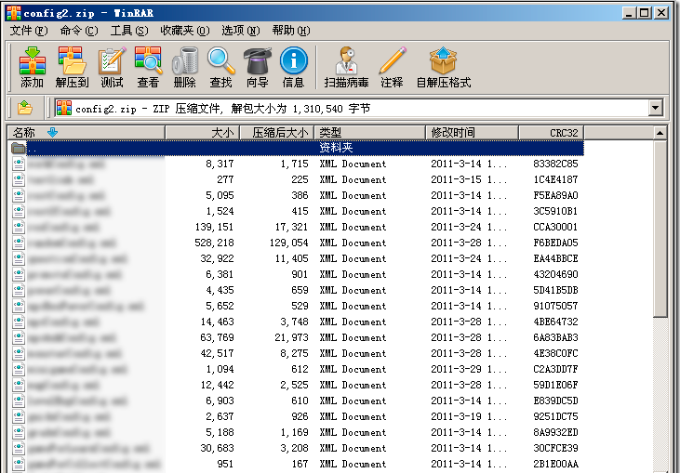Screen dimensions: 680x473
Task: Click compressed size 21,973
Action: click(x=291, y=337)
